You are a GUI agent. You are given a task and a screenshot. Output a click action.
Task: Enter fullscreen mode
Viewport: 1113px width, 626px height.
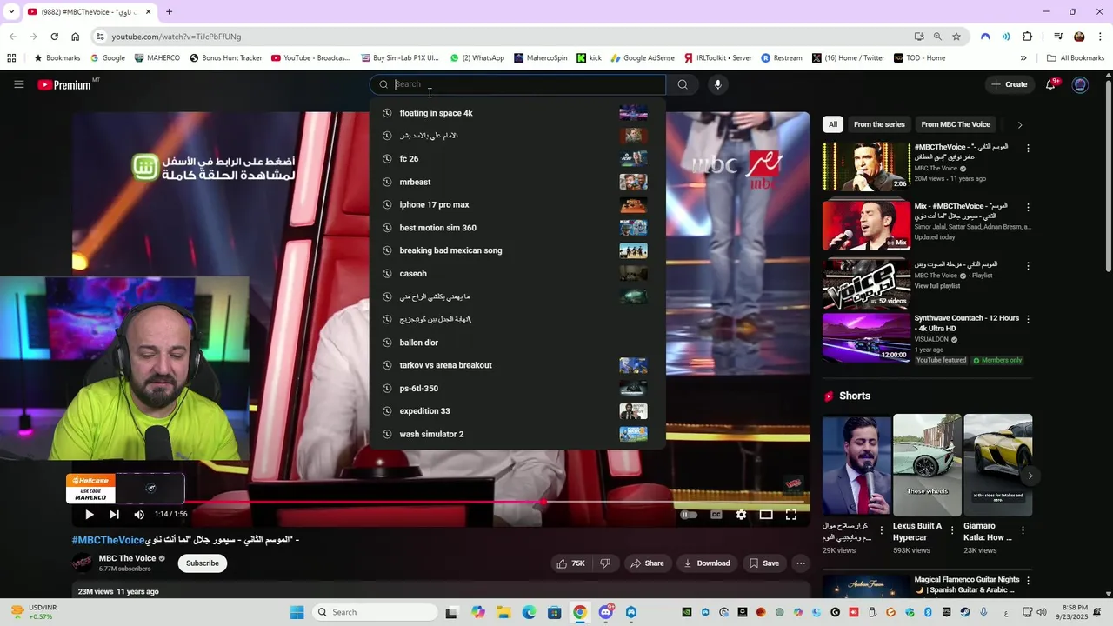(791, 515)
